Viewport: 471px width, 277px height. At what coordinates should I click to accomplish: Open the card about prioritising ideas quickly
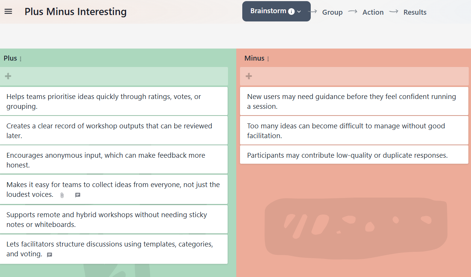point(114,101)
